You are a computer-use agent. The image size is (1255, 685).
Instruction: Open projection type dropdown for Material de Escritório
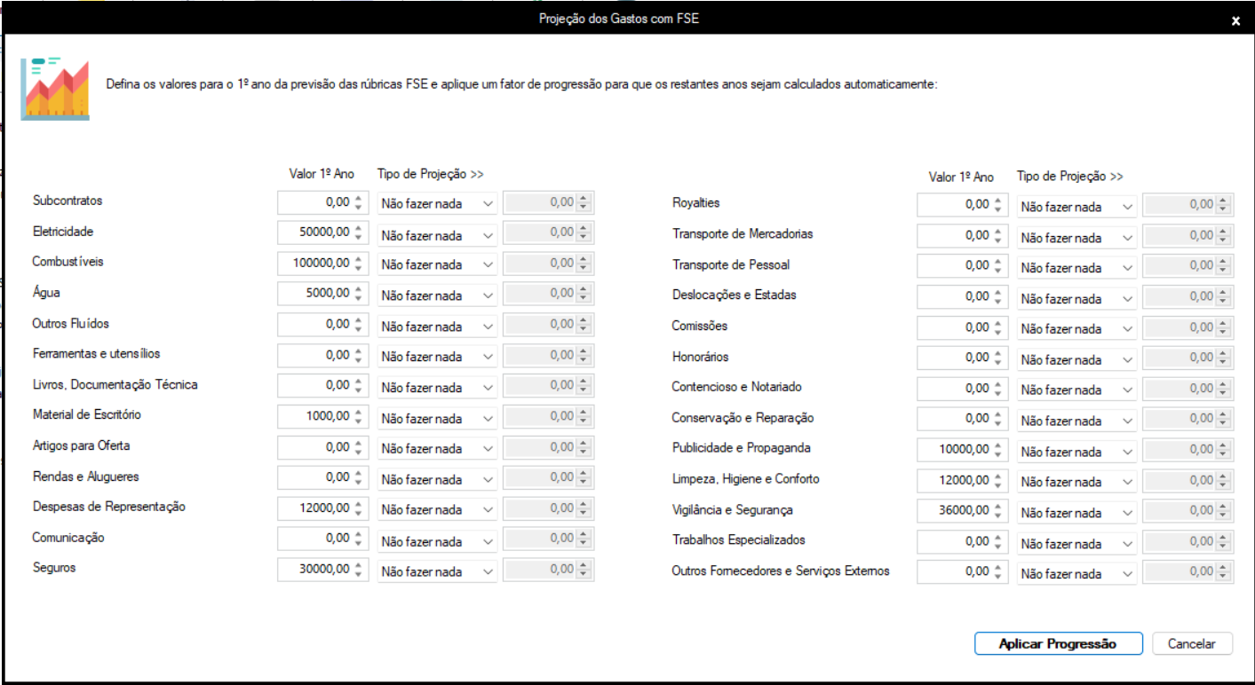pos(437,418)
